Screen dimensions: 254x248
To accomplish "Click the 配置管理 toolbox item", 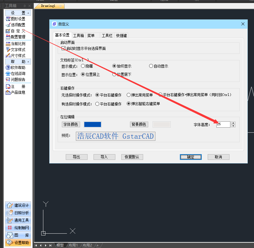I will click(x=18, y=37).
